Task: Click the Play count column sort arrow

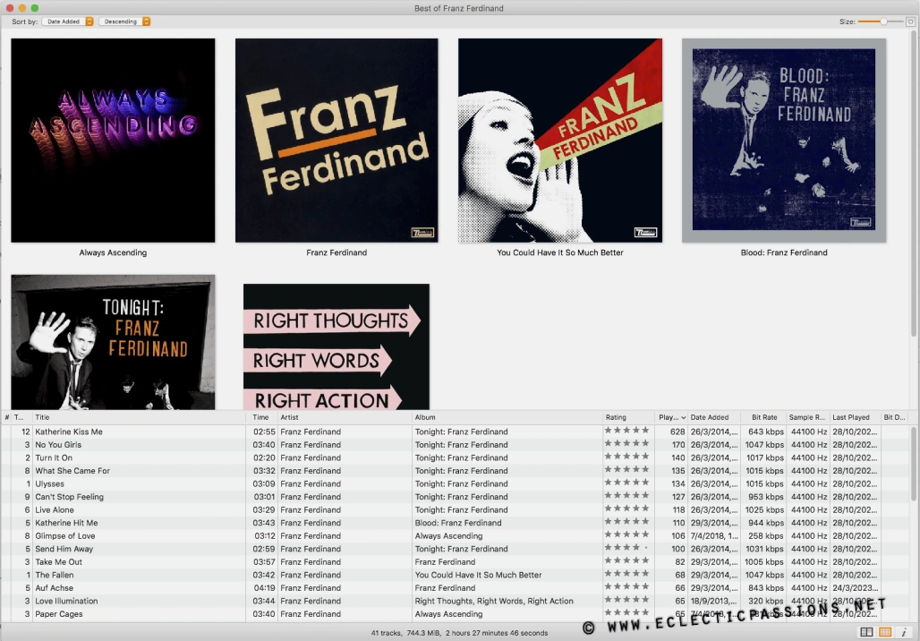Action: click(684, 418)
